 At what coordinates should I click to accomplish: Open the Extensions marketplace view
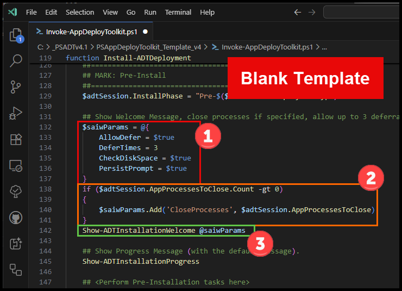pyautogui.click(x=16, y=139)
